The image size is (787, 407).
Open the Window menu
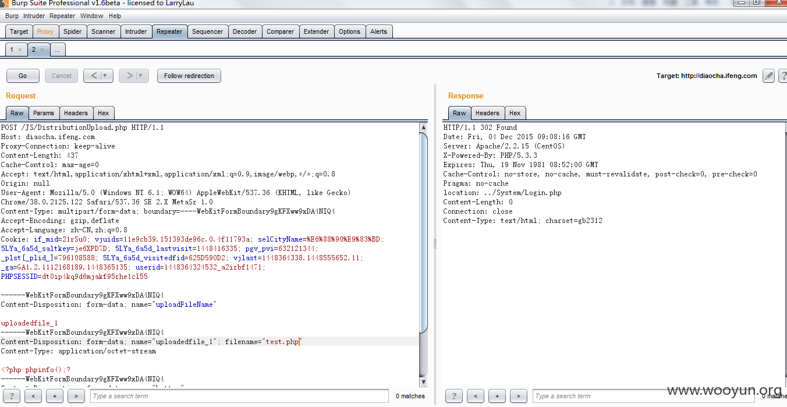91,16
